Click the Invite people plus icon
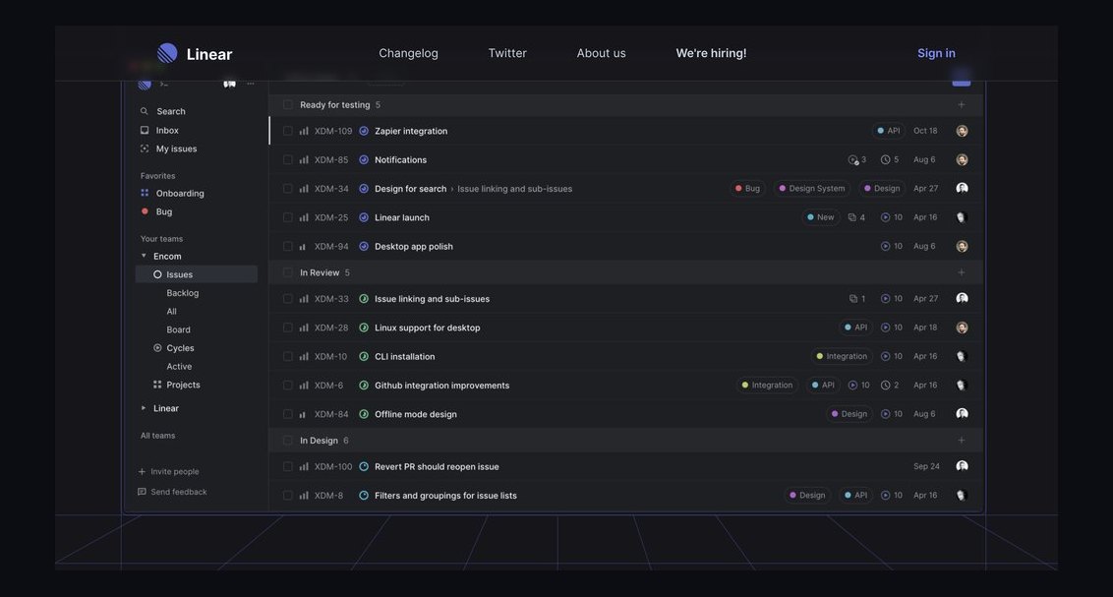1113x597 pixels. tap(142, 471)
